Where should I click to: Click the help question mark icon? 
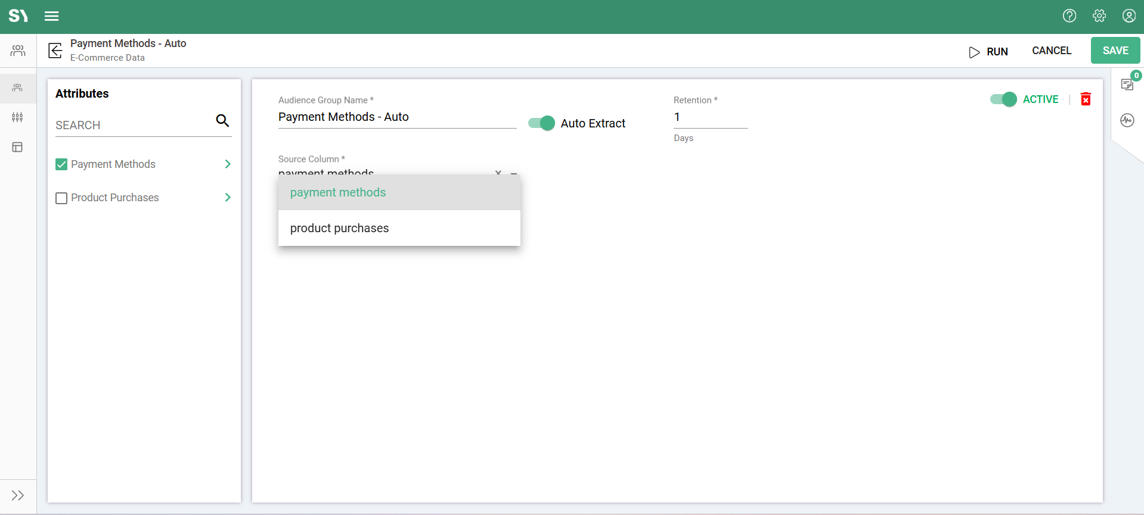coord(1069,16)
